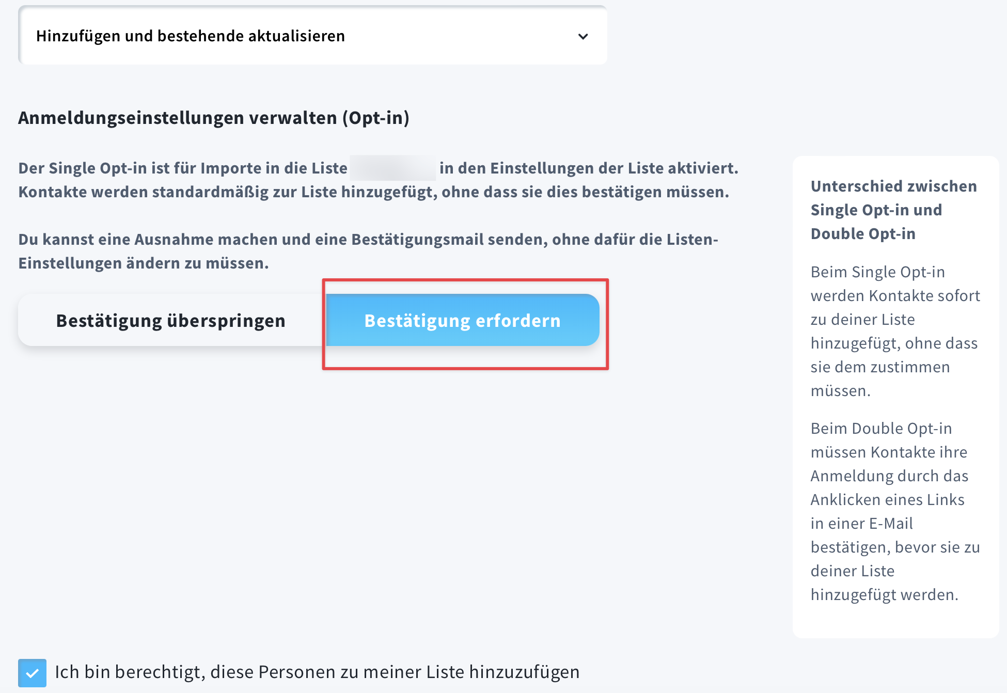1007x693 pixels.
Task: Click sidebar title 'Unterschied zwischen Single Opt-in'
Action: tap(894, 210)
